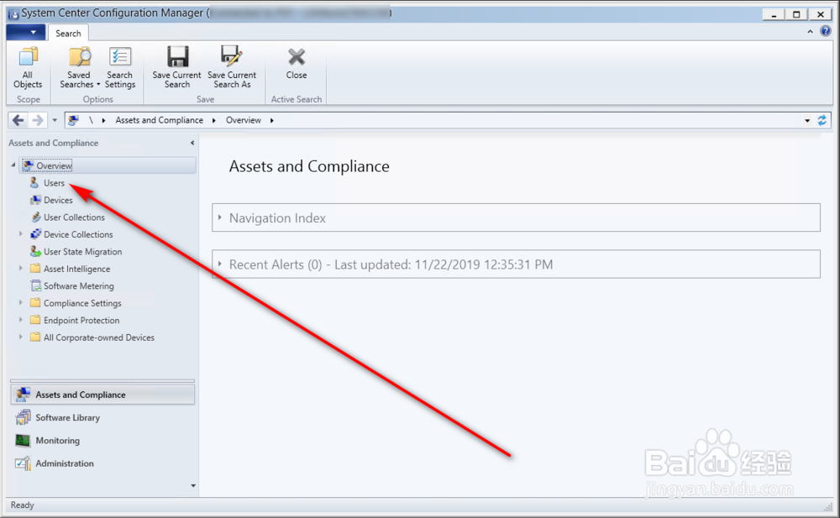Open the Software Library workspace
The height and width of the screenshot is (518, 840).
point(102,418)
